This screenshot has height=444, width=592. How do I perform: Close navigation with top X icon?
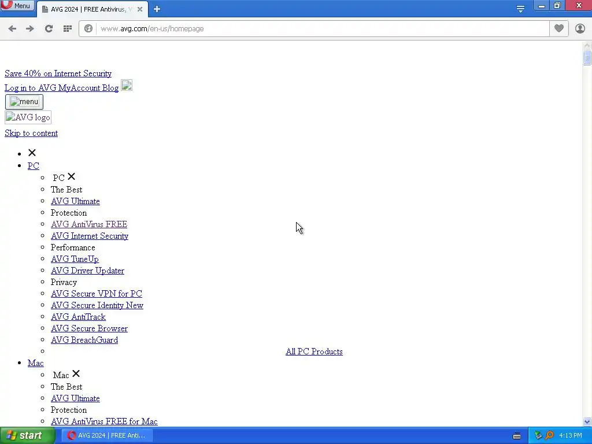click(x=32, y=153)
